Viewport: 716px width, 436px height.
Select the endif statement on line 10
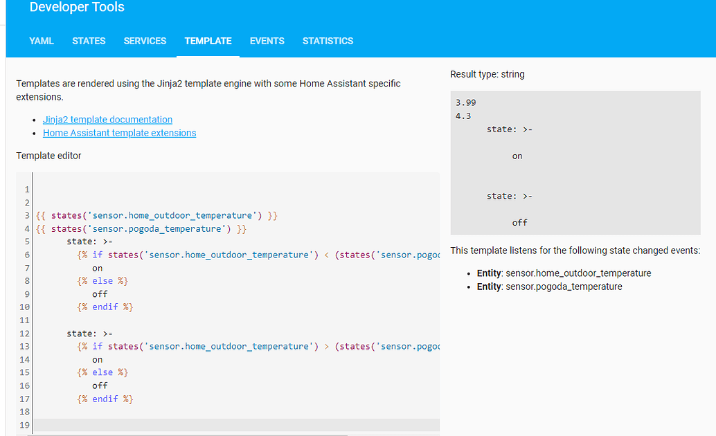(105, 307)
